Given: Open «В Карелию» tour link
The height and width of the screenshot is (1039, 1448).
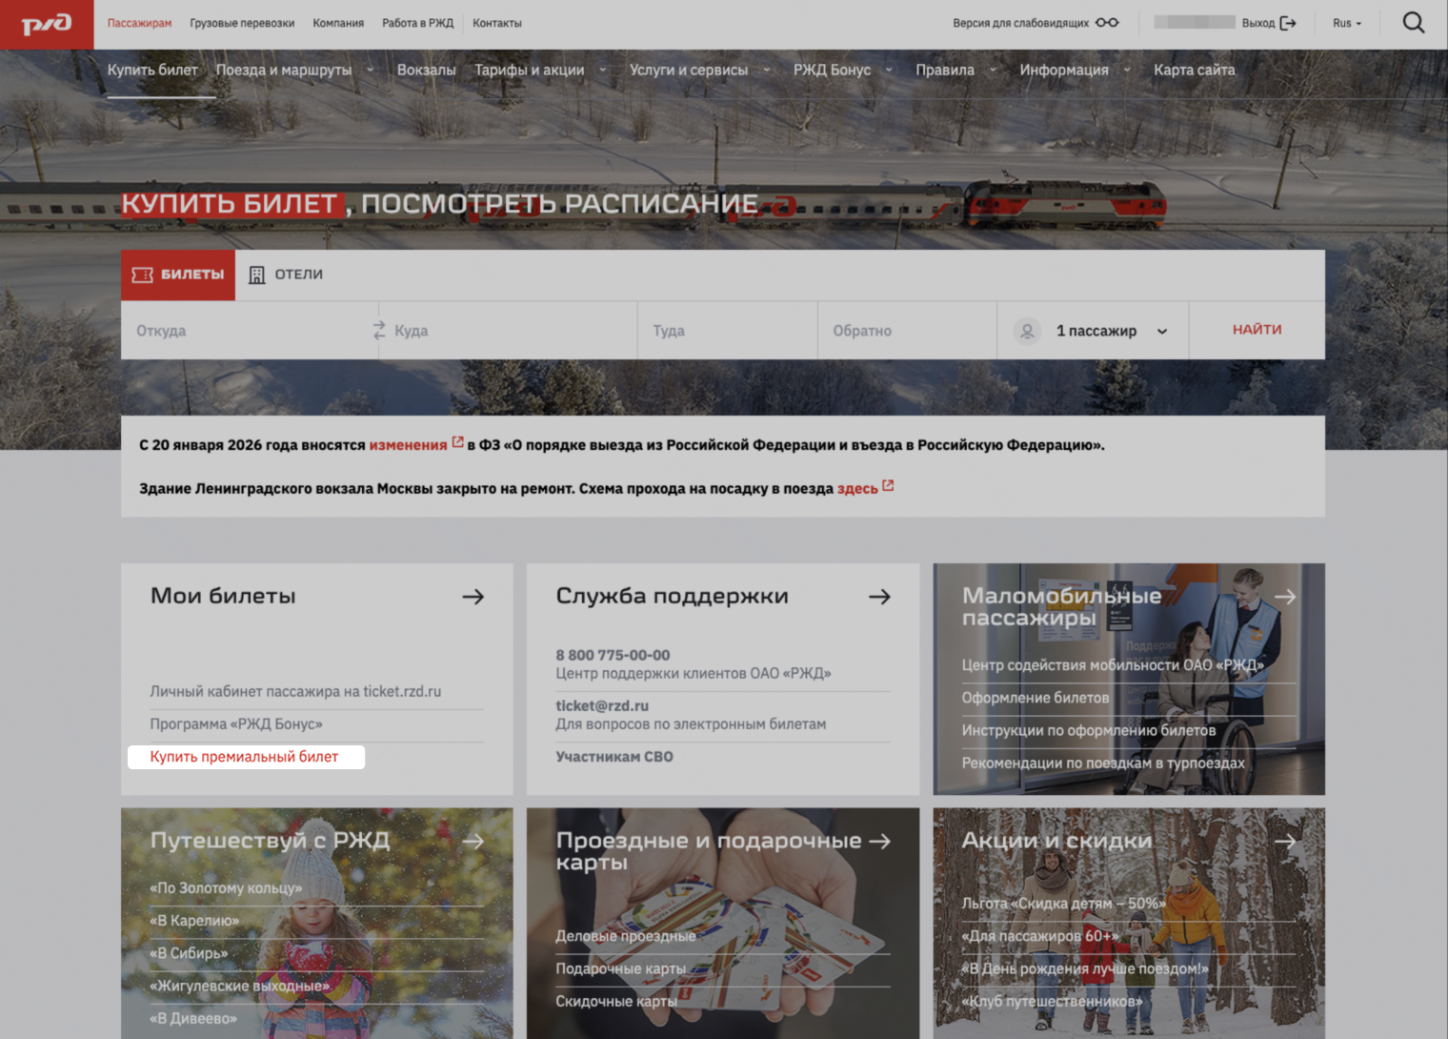Looking at the screenshot, I should pos(194,921).
